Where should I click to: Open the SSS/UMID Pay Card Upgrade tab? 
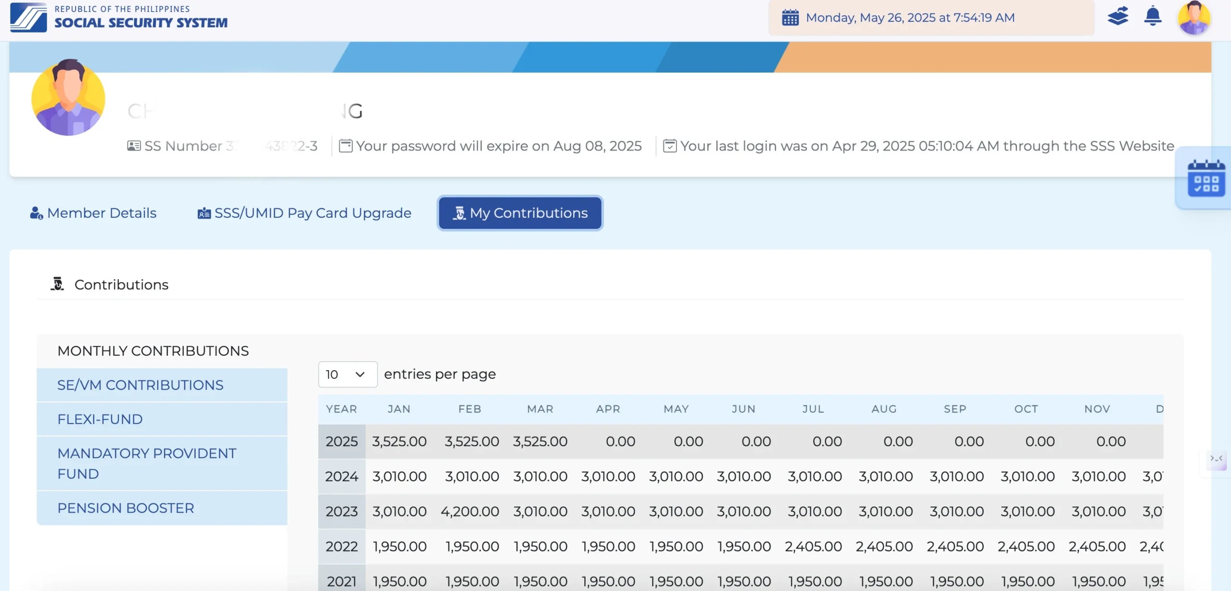304,213
